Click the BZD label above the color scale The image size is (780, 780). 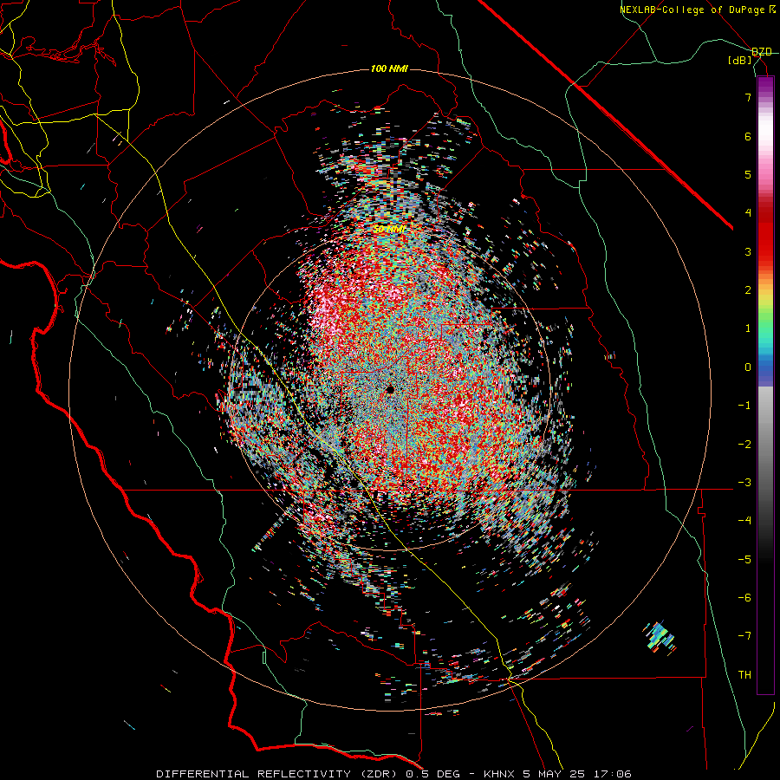pos(762,52)
